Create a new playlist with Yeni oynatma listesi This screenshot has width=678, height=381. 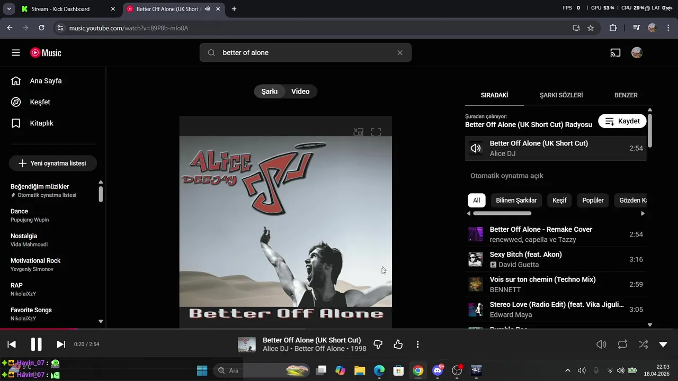52,164
